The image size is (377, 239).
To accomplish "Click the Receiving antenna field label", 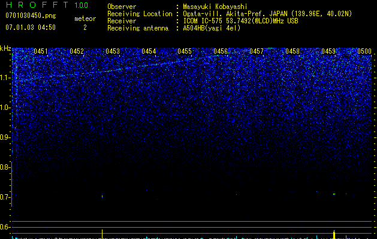I will (138, 28).
